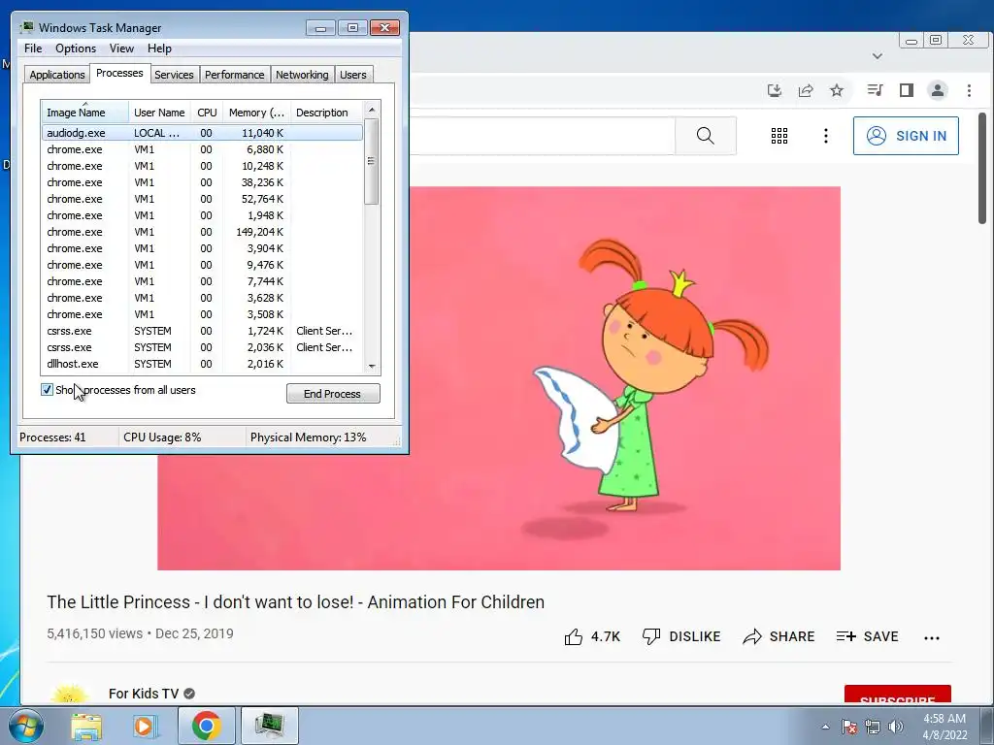This screenshot has height=745, width=994.
Task: Click the Chrome install app icon
Action: (x=774, y=90)
